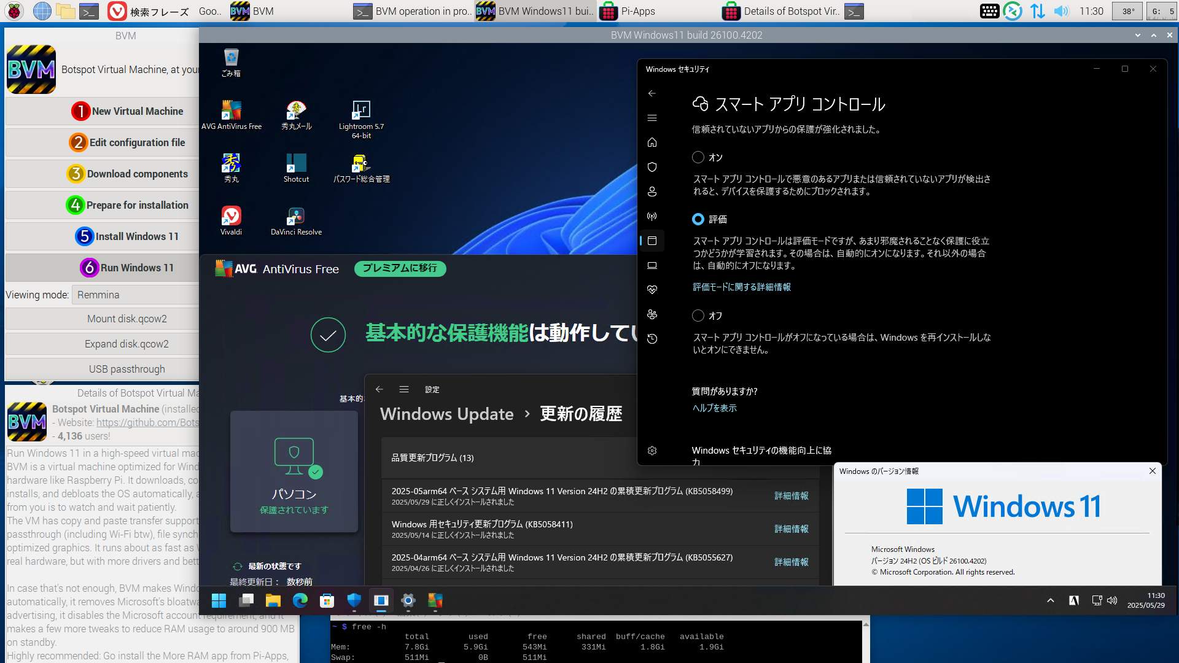The height and width of the screenshot is (663, 1179).
Task: Open Vivaldi browser desktop shortcut
Action: click(232, 220)
